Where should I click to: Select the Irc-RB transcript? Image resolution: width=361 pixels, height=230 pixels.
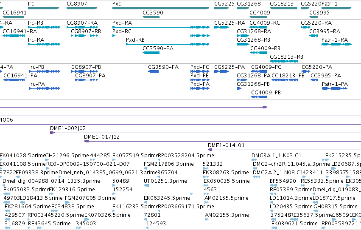click(44, 27)
